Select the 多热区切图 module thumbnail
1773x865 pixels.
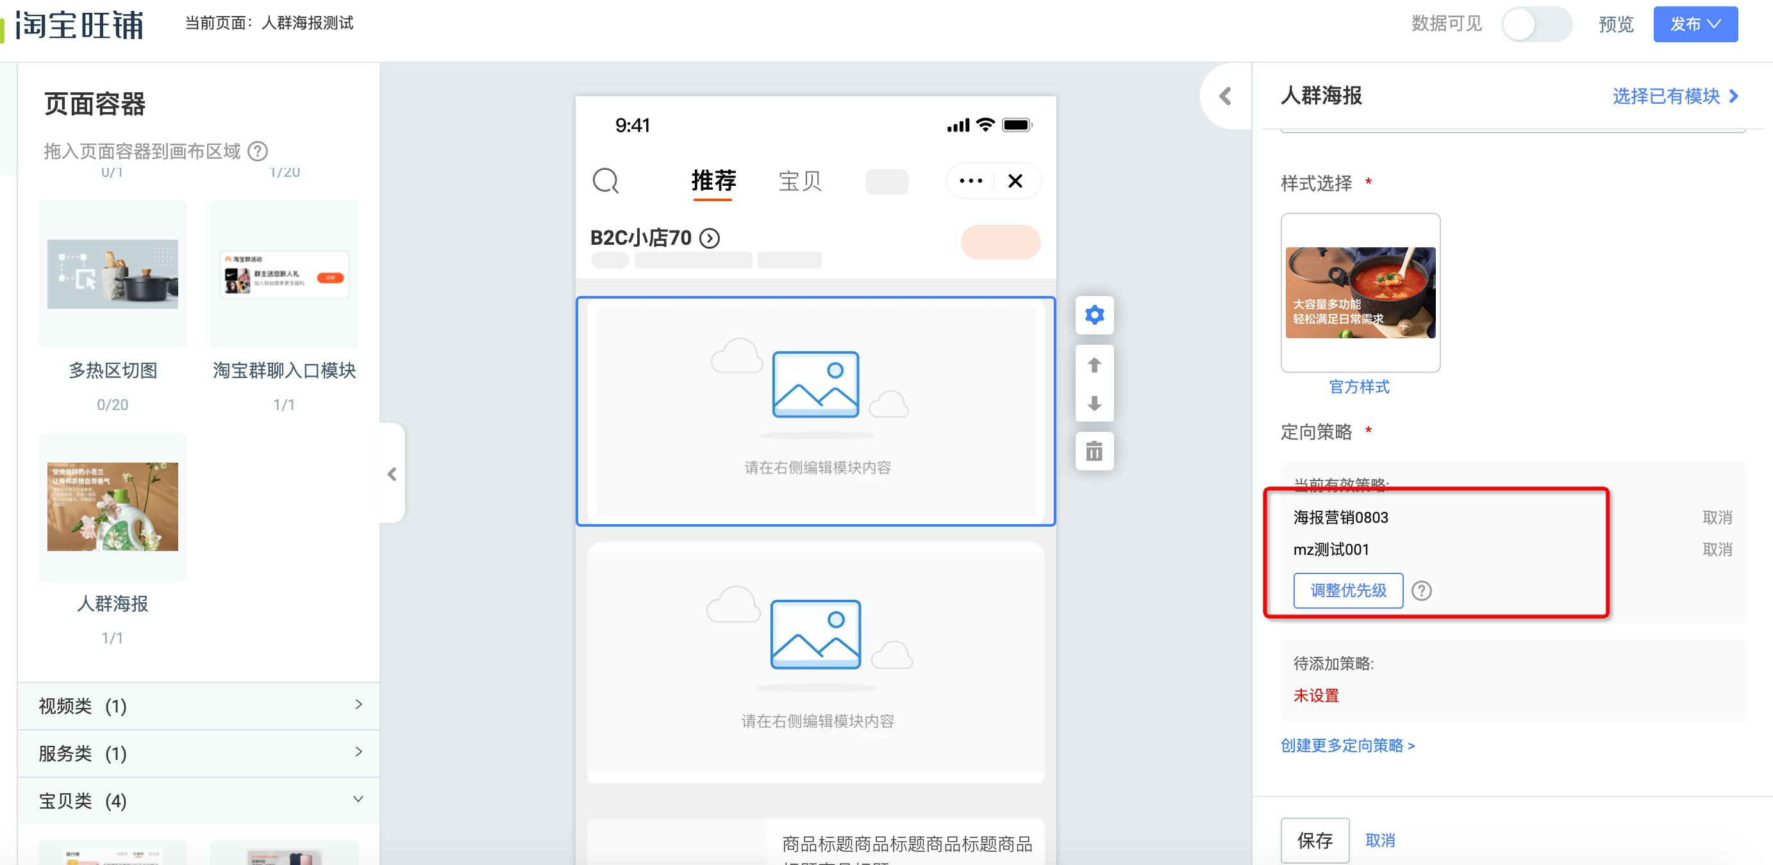(x=113, y=274)
